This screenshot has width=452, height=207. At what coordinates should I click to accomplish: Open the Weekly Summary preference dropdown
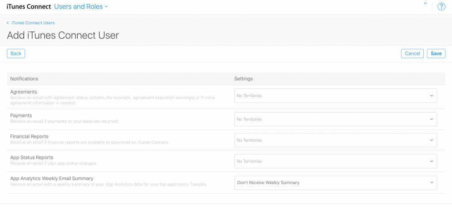[x=335, y=183]
